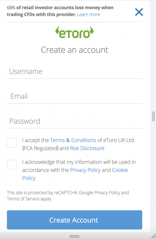Open the Terms & Conditions link
This screenshot has width=156, height=239.
pyautogui.click(x=73, y=140)
